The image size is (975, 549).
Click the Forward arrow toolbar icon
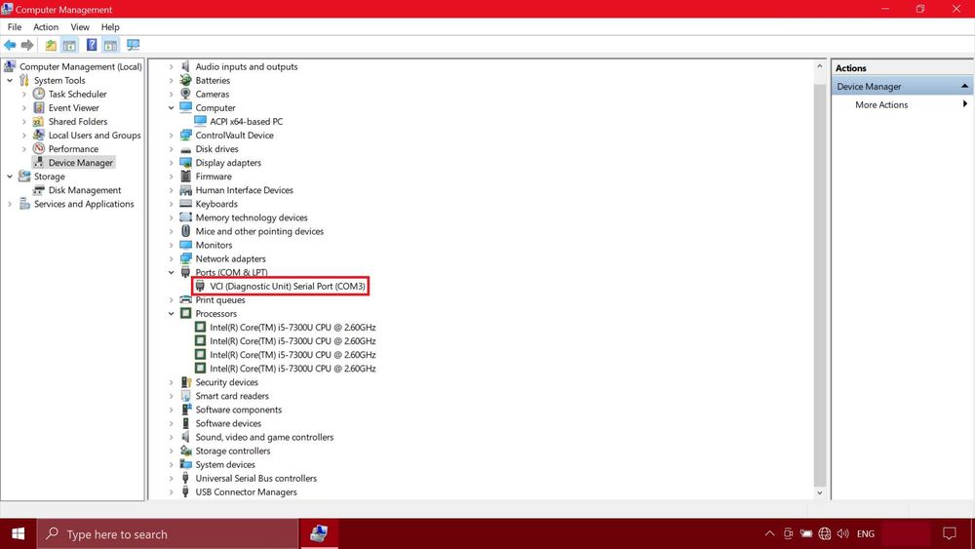(27, 45)
